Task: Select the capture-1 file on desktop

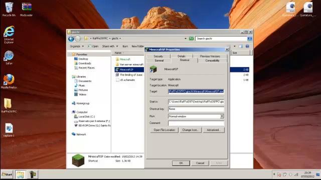Action: (9, 130)
